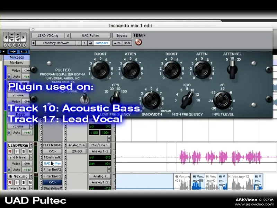
Task: Select zoom preset 5
Action: pyautogui.click(x=24, y=45)
